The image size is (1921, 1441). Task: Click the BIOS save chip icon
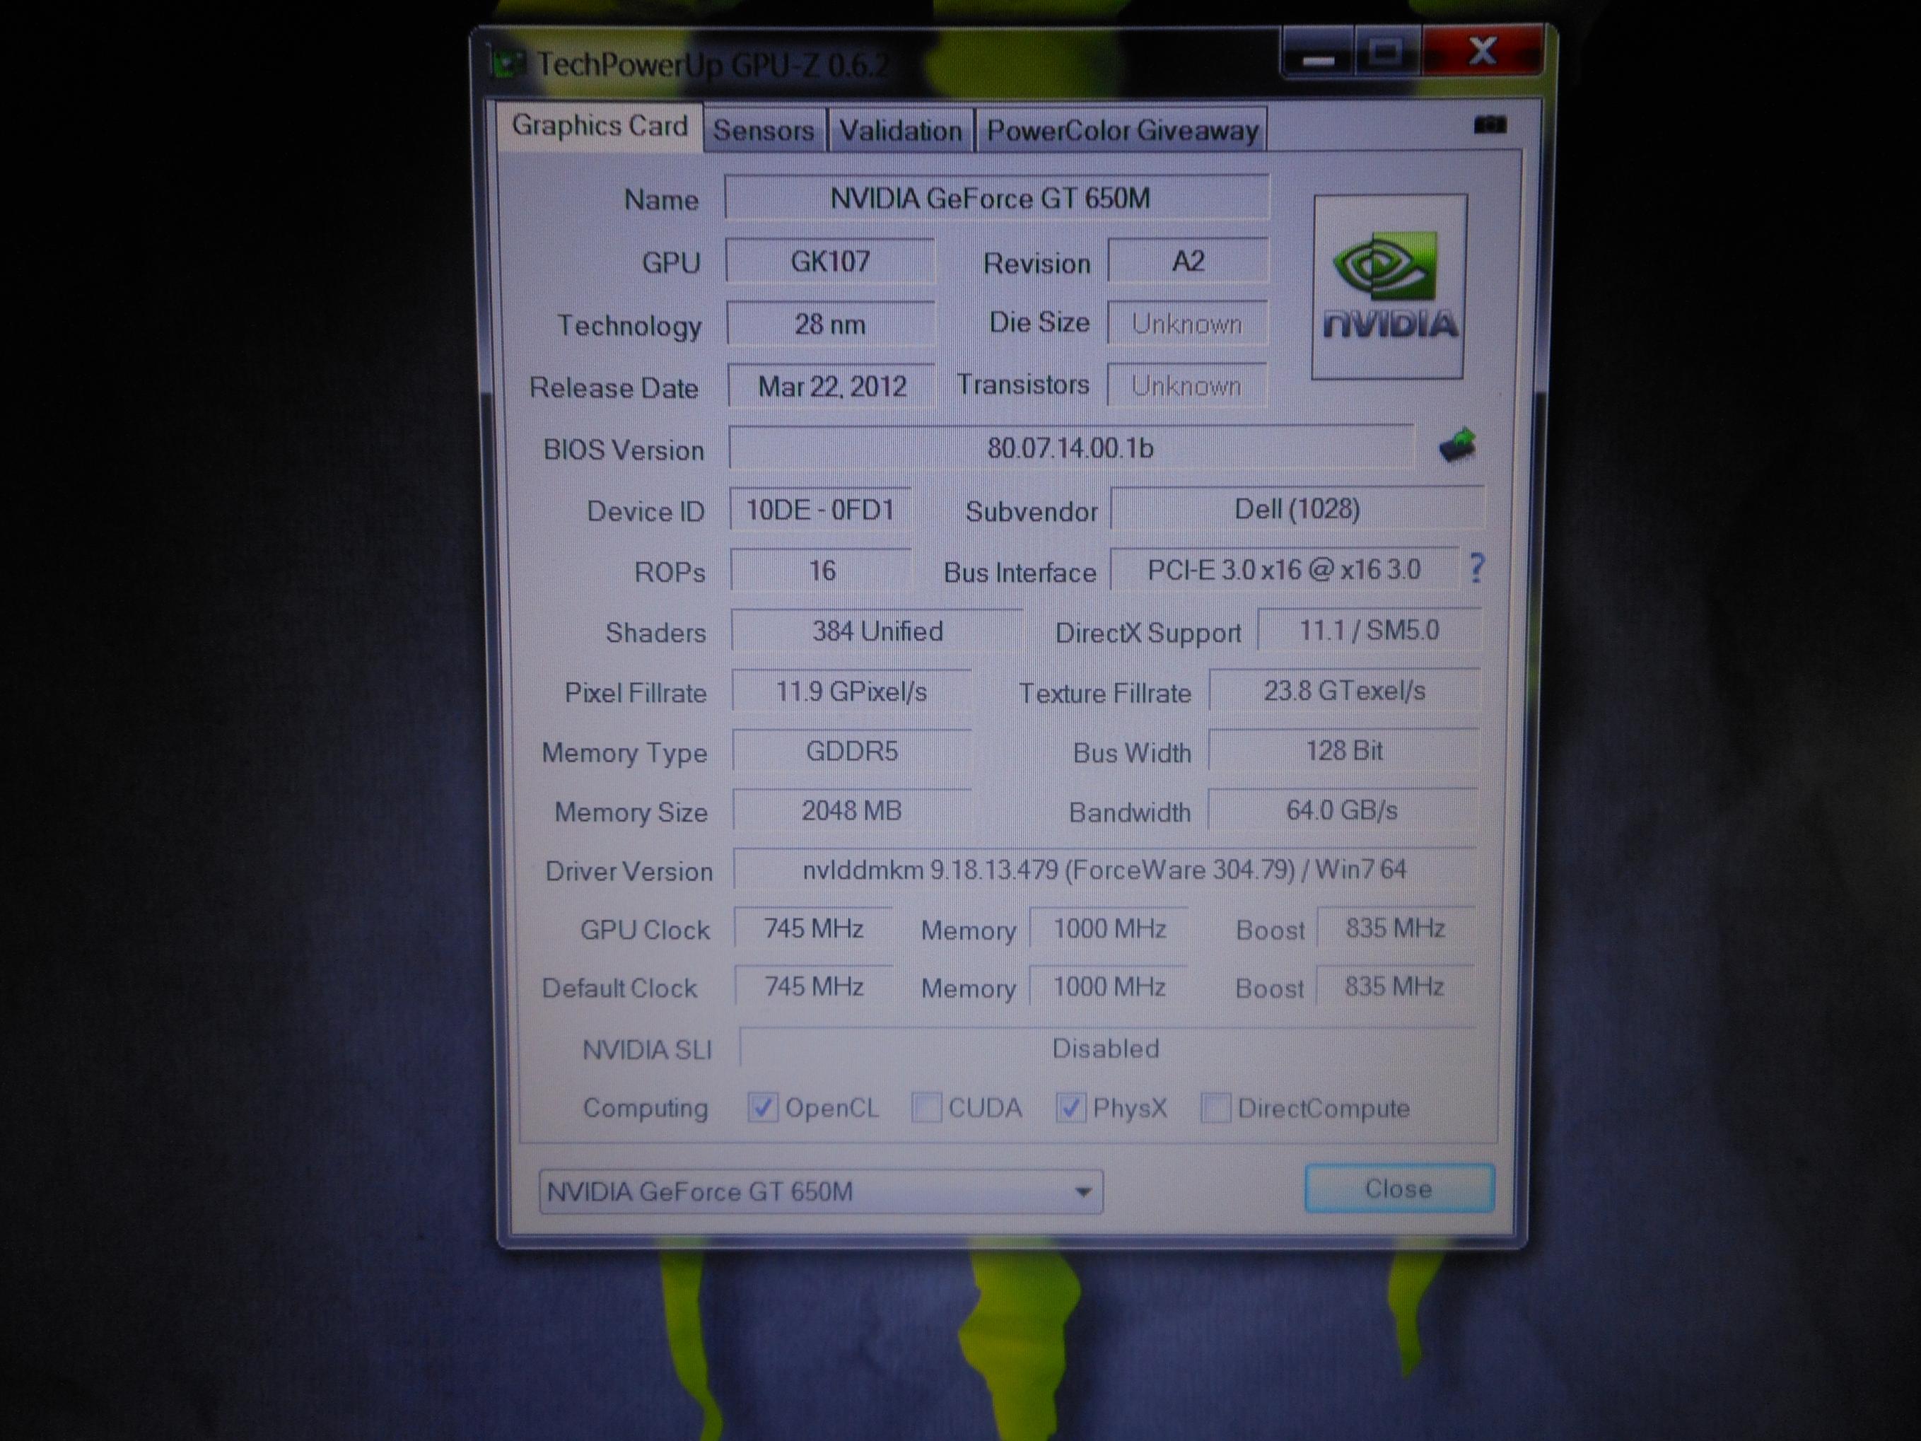(x=1457, y=445)
